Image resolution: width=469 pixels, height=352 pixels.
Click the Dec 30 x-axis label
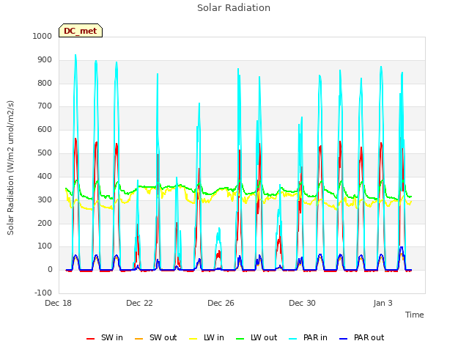(302, 303)
